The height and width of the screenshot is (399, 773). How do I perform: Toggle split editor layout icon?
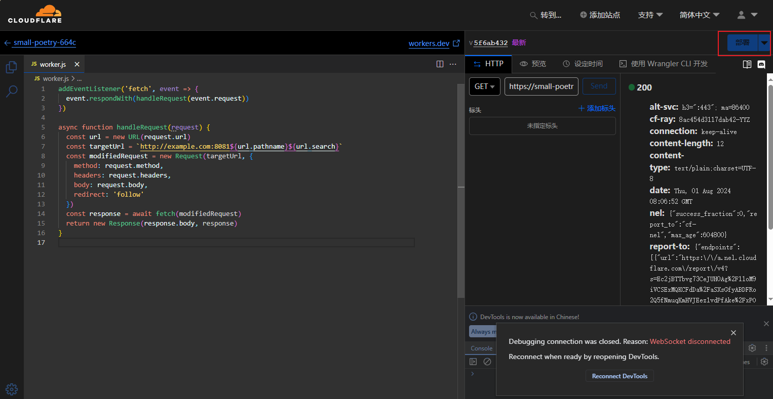pyautogui.click(x=440, y=64)
